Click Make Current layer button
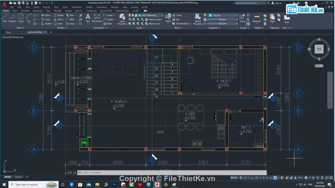Image resolution: width=335 pixels, height=188 pixels. (153, 19)
